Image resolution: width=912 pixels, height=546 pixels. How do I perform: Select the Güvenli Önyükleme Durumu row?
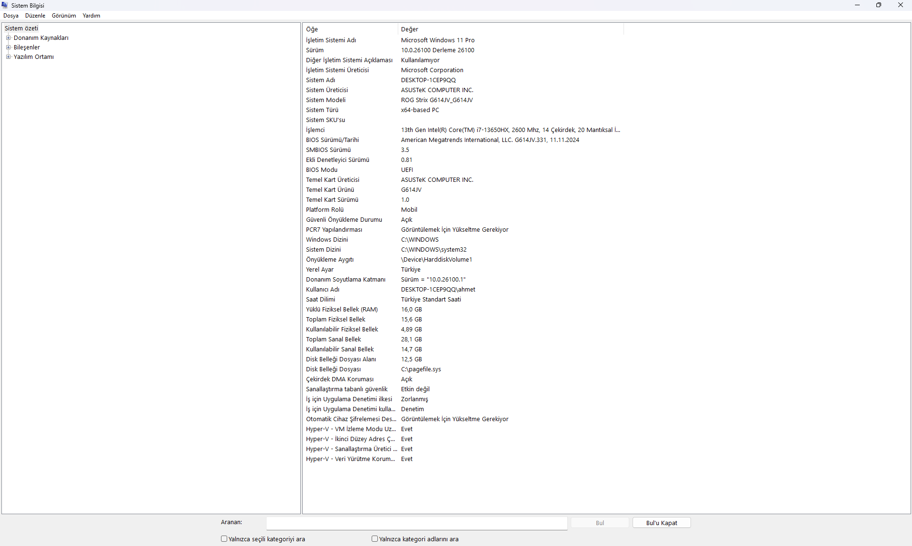click(x=463, y=219)
